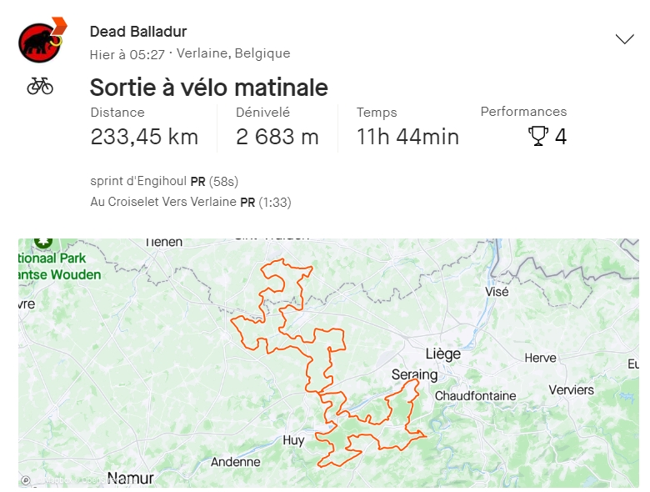This screenshot has height=492, width=650.
Task: Click the 11h 44min time value
Action: 407,137
